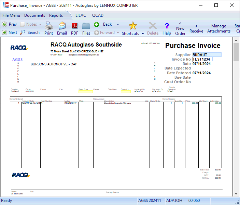Click the AGSS 202411 status bar entry
Viewport: 240px width, 205px height.
click(150, 201)
